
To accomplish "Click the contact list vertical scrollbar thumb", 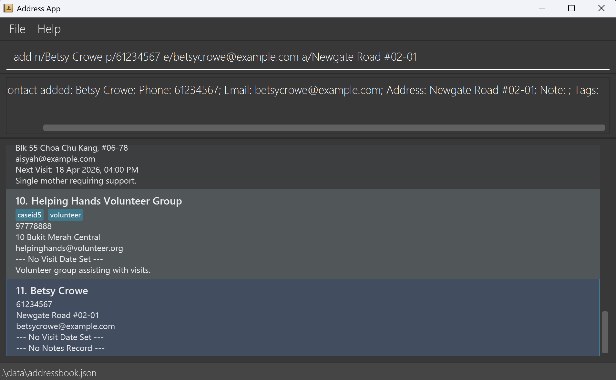I will click(x=605, y=332).
